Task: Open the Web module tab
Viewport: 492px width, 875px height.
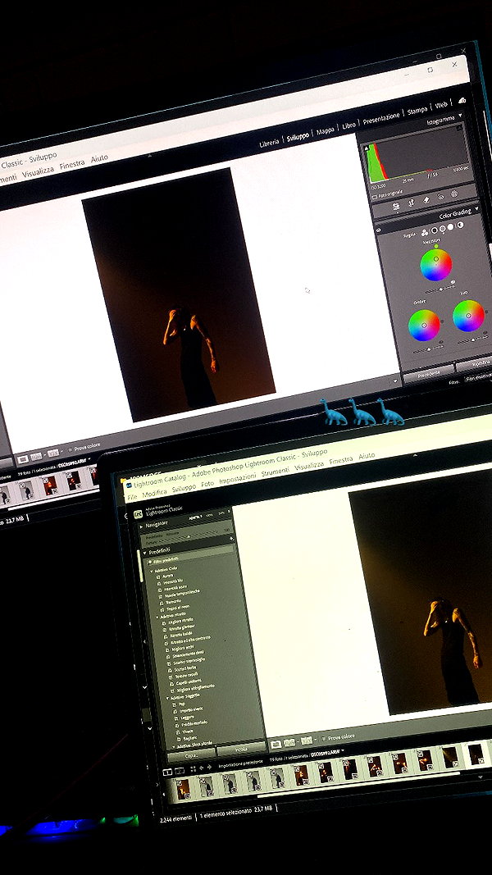Action: pos(441,105)
